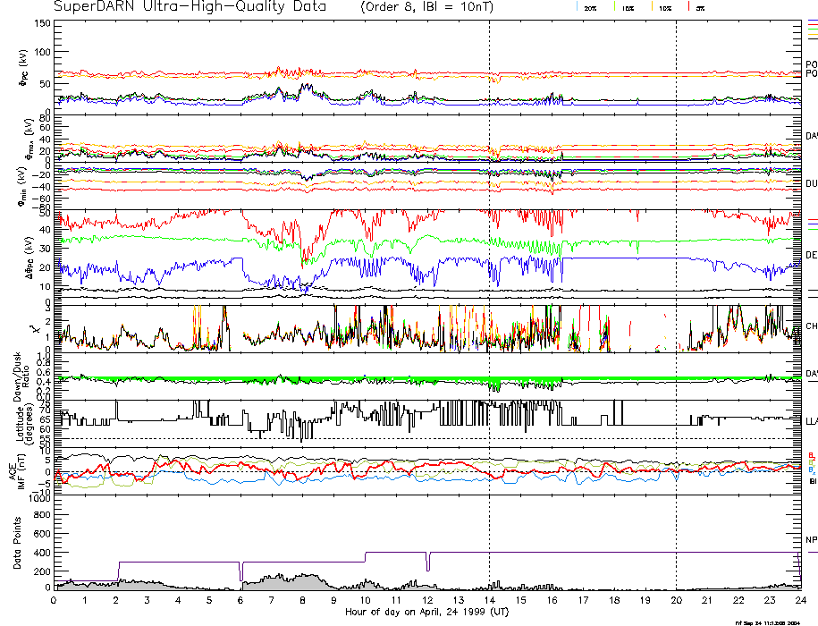Click the dashed vertical line at hour 20
The height and width of the screenshot is (626, 818).
coord(676,268)
